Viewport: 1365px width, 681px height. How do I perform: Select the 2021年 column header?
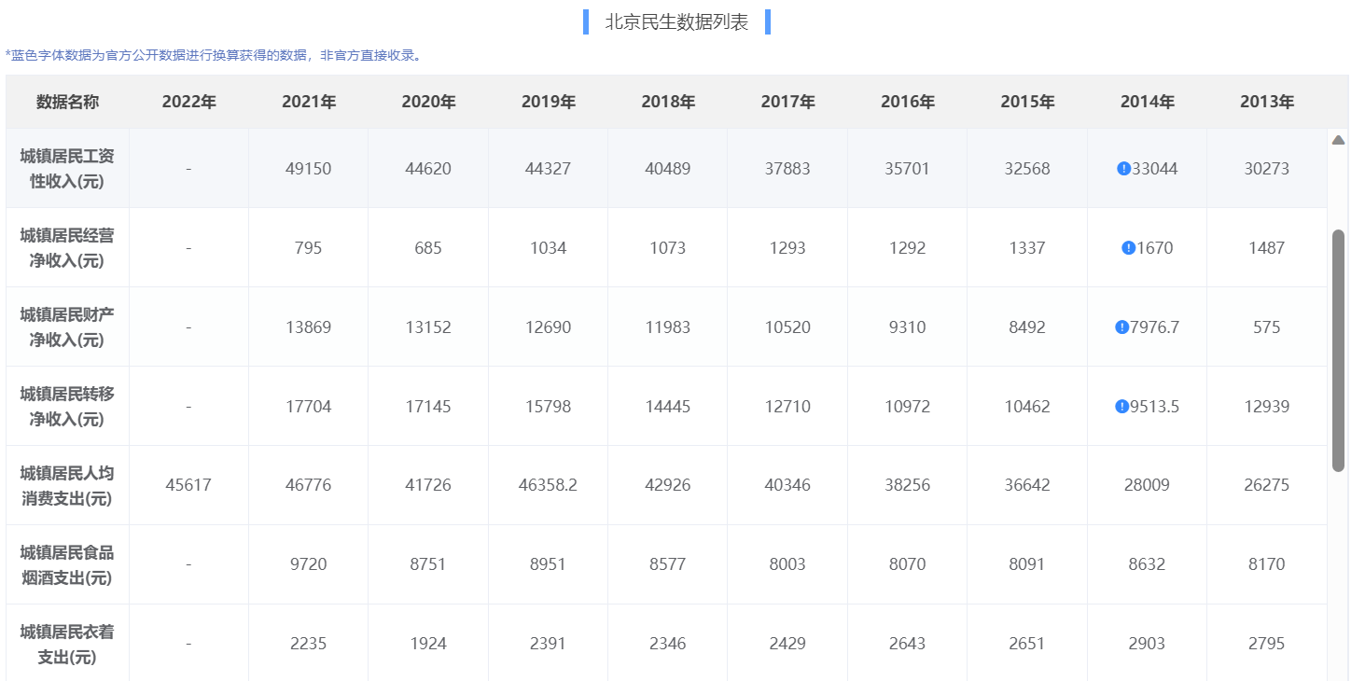tap(309, 103)
